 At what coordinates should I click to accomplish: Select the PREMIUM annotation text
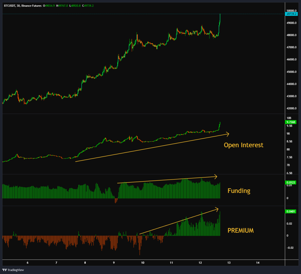240,231
